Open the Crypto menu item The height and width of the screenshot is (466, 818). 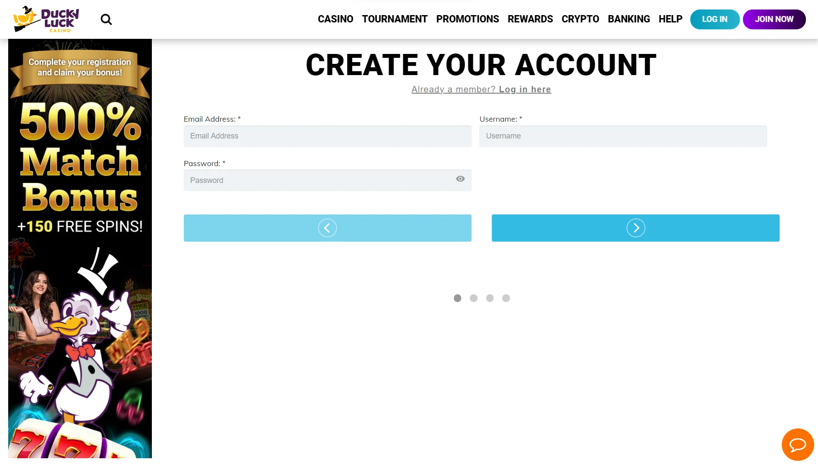coord(580,19)
